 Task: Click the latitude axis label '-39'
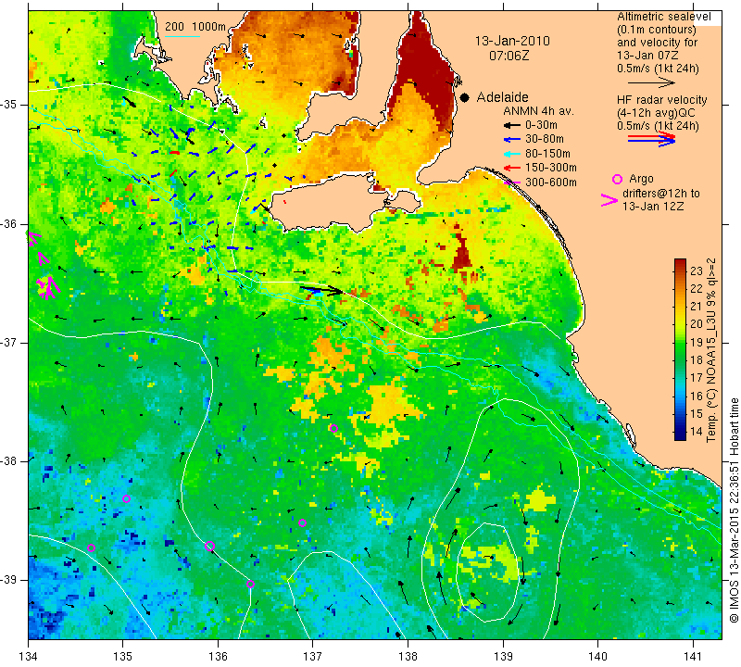[8, 580]
